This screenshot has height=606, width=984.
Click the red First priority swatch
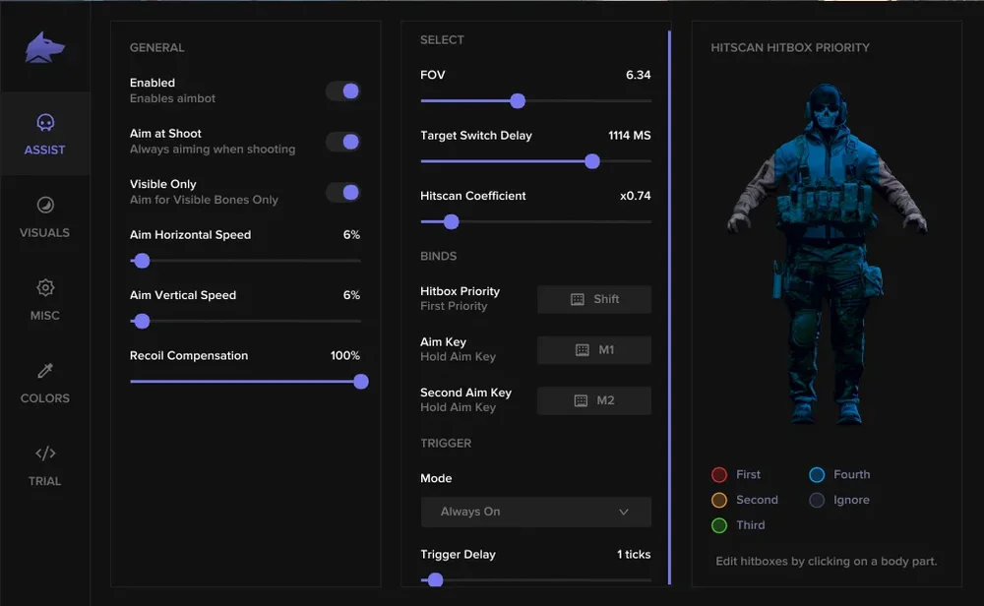coord(719,474)
